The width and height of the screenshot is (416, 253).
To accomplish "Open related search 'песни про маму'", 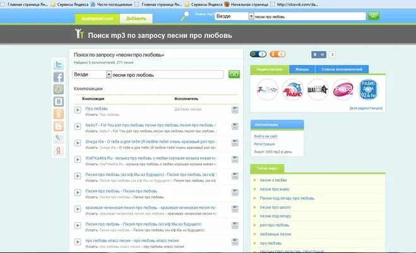I will pyautogui.click(x=275, y=189).
